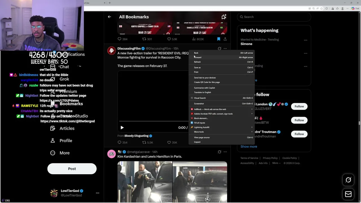Expand AdBlock submenu in context menu
This screenshot has width=361, height=203.
pyautogui.click(x=221, y=109)
